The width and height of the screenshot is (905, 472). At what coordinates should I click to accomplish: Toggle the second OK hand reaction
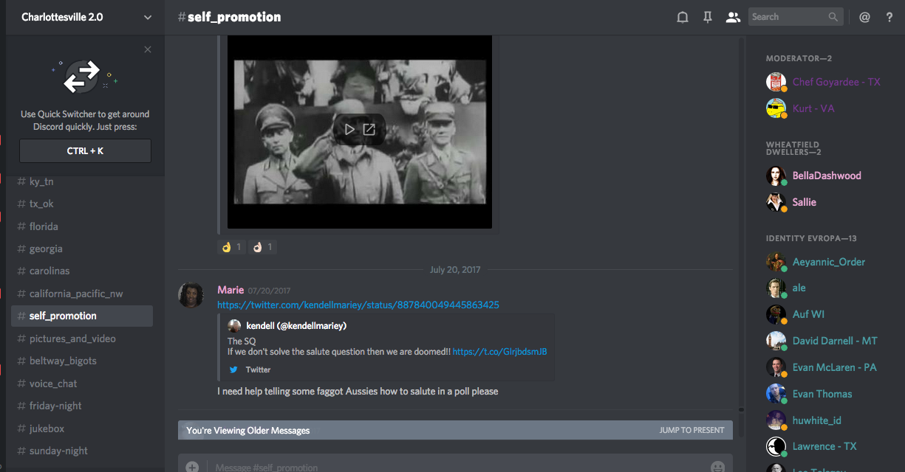point(263,247)
